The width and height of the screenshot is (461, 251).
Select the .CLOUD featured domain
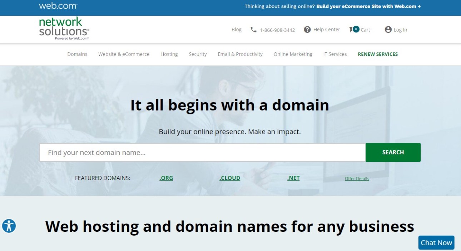[x=230, y=178]
